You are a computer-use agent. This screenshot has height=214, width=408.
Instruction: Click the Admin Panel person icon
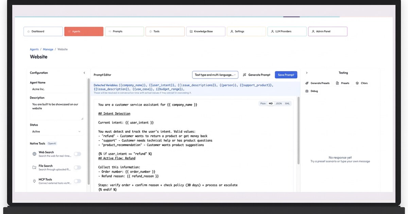coord(313,32)
